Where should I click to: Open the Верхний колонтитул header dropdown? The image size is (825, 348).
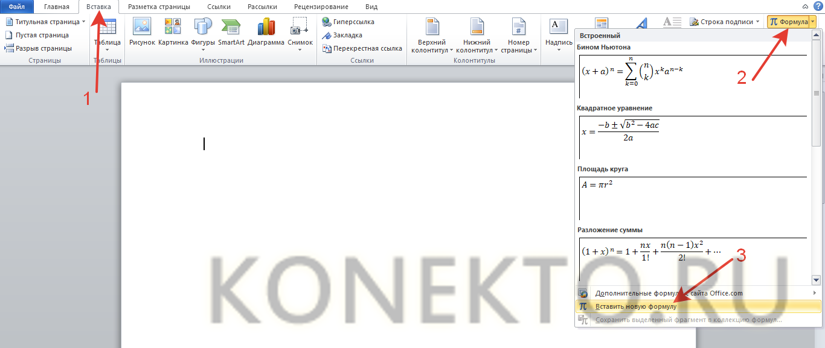[x=432, y=35]
